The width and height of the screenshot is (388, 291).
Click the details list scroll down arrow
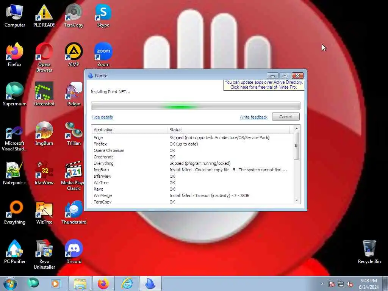[297, 201]
